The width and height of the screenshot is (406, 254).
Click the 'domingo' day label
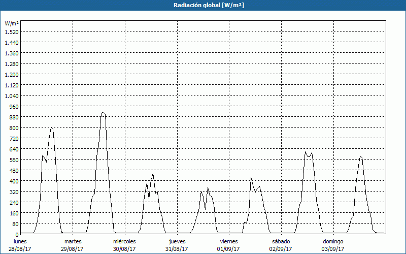click(x=333, y=241)
